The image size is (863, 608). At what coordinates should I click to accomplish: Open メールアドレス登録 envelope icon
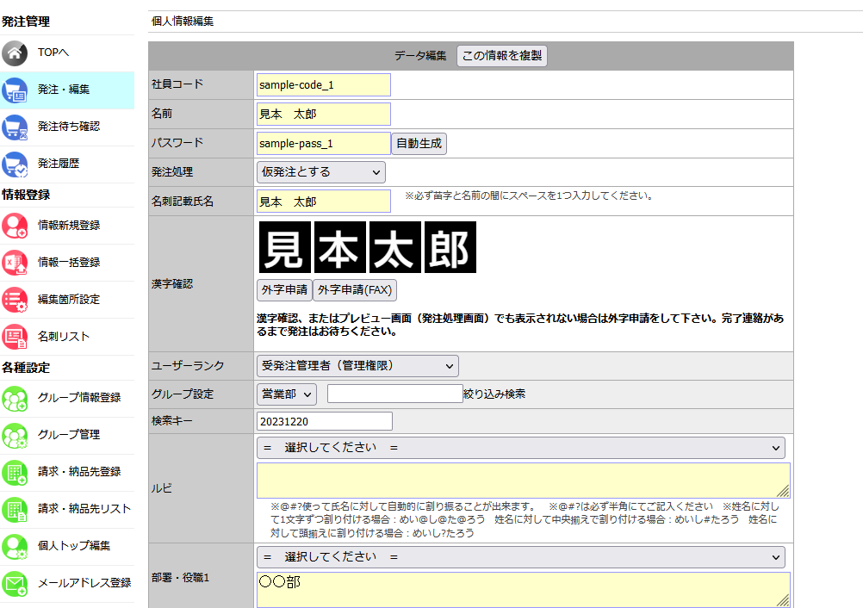click(x=15, y=583)
